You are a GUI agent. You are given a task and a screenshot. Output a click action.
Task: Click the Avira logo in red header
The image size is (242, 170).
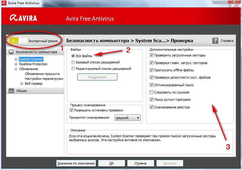click(23, 18)
